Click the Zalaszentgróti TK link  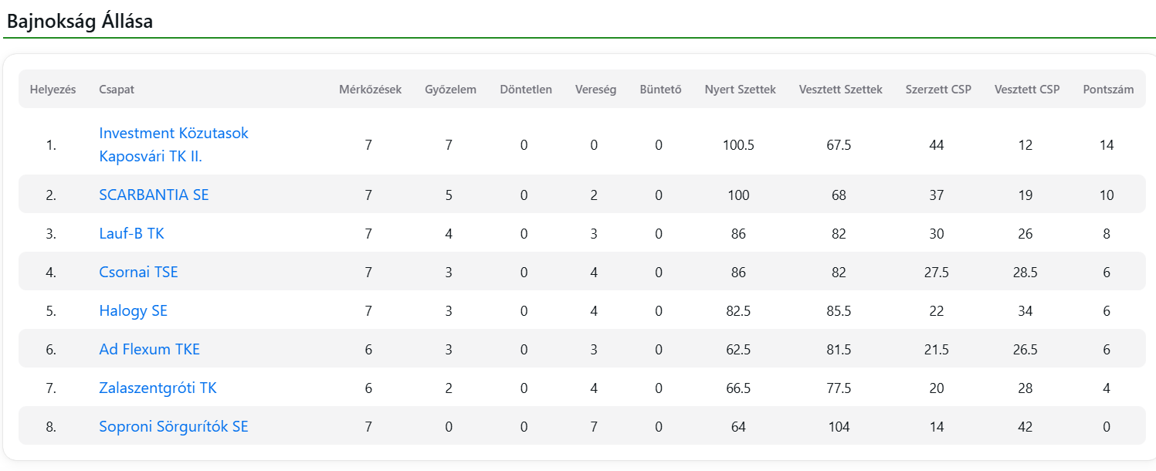pyautogui.click(x=158, y=388)
